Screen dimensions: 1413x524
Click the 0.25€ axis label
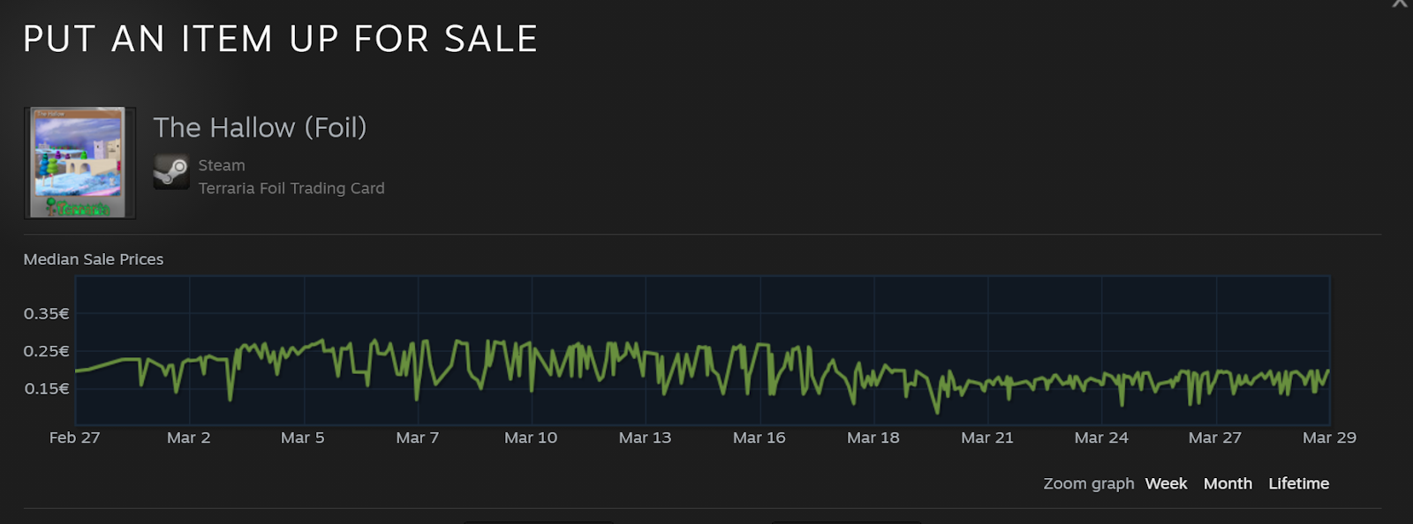click(47, 351)
